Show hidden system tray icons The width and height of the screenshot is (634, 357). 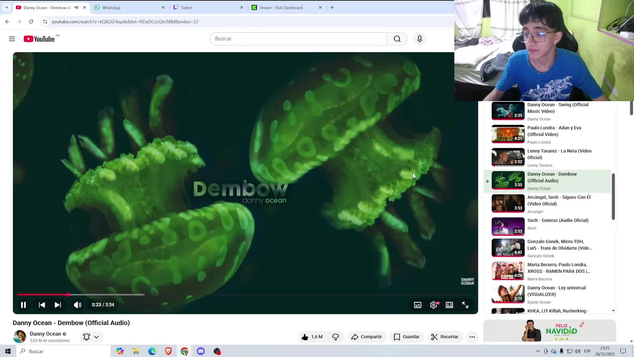tap(538, 351)
